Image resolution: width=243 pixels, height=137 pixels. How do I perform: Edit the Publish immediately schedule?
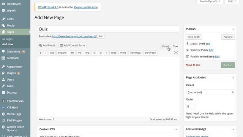tap(217, 57)
